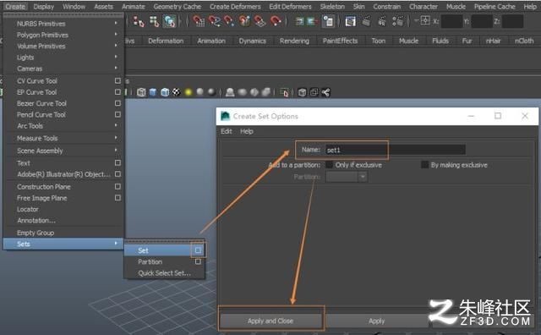Screen dimensions: 541x335
Task: Click the input mode icon beside X field
Action: pos(425,20)
